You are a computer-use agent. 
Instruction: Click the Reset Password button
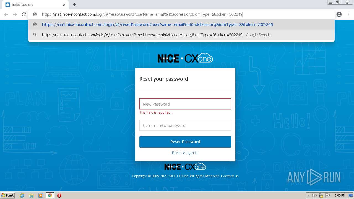[185, 142]
